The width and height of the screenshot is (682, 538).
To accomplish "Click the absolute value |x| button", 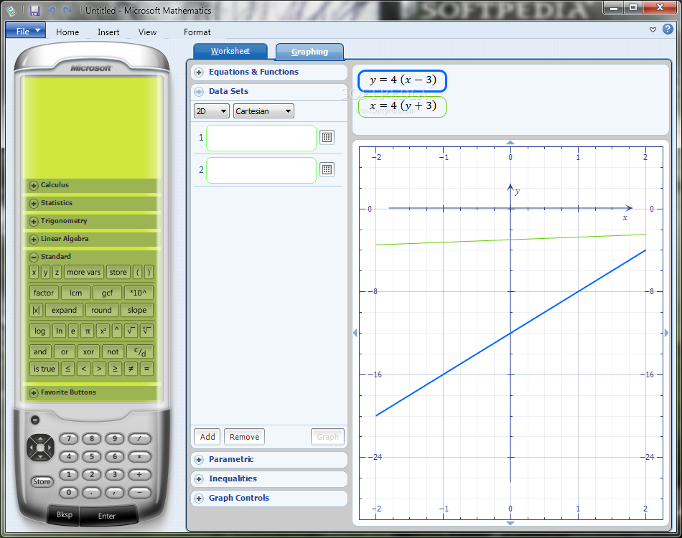I will (36, 310).
